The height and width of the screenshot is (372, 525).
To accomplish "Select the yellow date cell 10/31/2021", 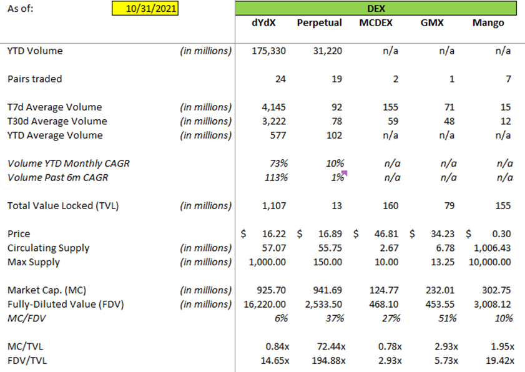I will pyautogui.click(x=145, y=8).
